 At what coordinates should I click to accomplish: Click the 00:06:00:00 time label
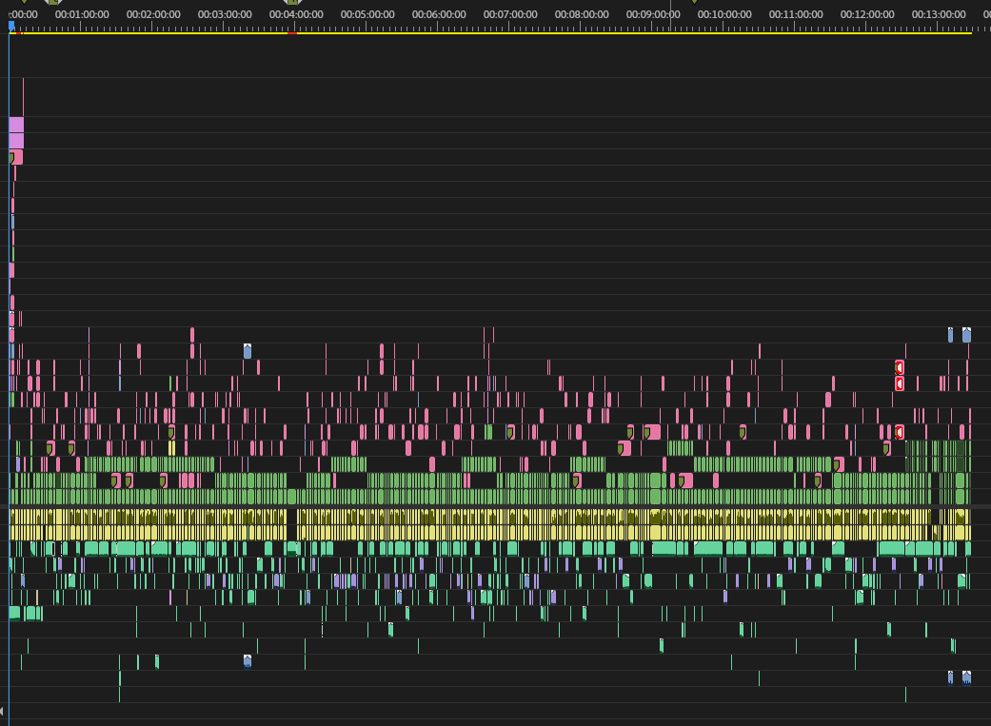pyautogui.click(x=439, y=14)
